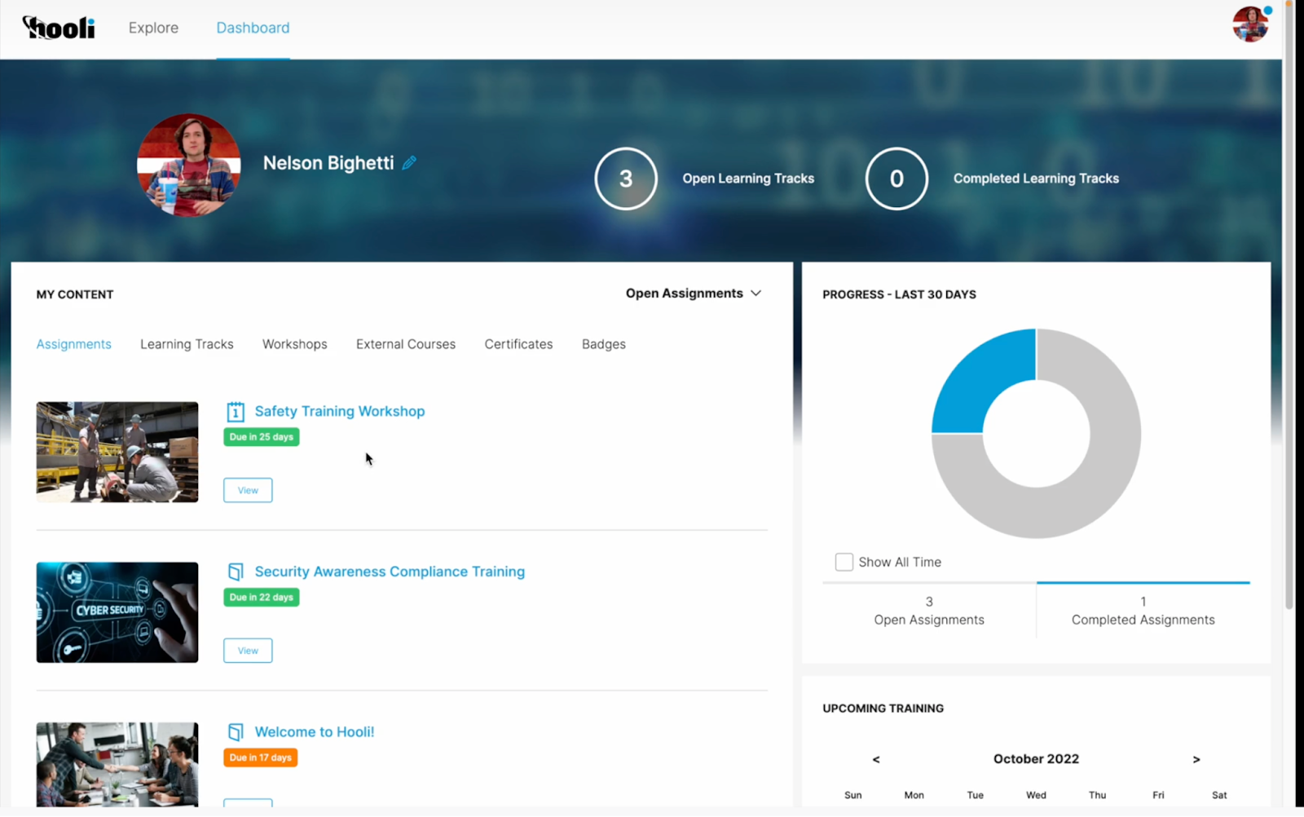Click the course icon beside Security Awareness Compliance Training
This screenshot has width=1304, height=817.
236,572
